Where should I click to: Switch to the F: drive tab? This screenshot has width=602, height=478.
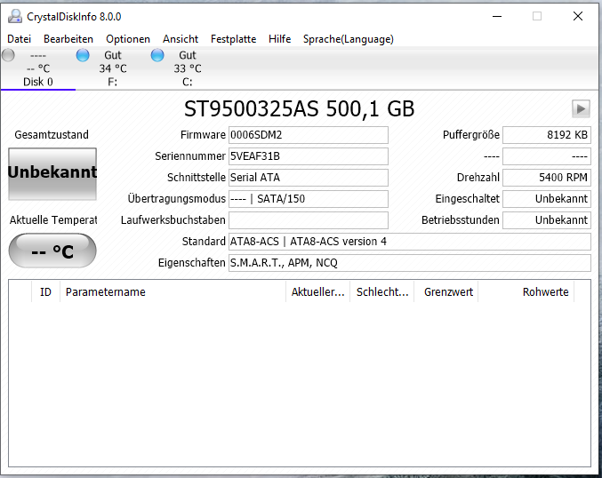[x=113, y=68]
